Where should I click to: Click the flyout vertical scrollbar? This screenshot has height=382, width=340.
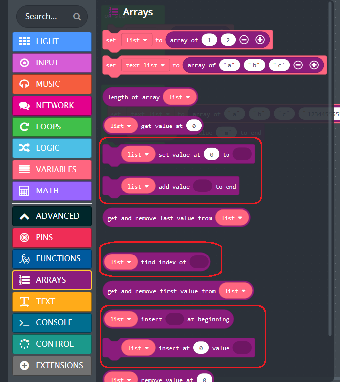coord(330,169)
